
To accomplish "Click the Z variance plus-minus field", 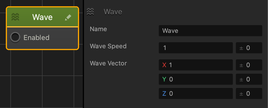I will 249,93.
